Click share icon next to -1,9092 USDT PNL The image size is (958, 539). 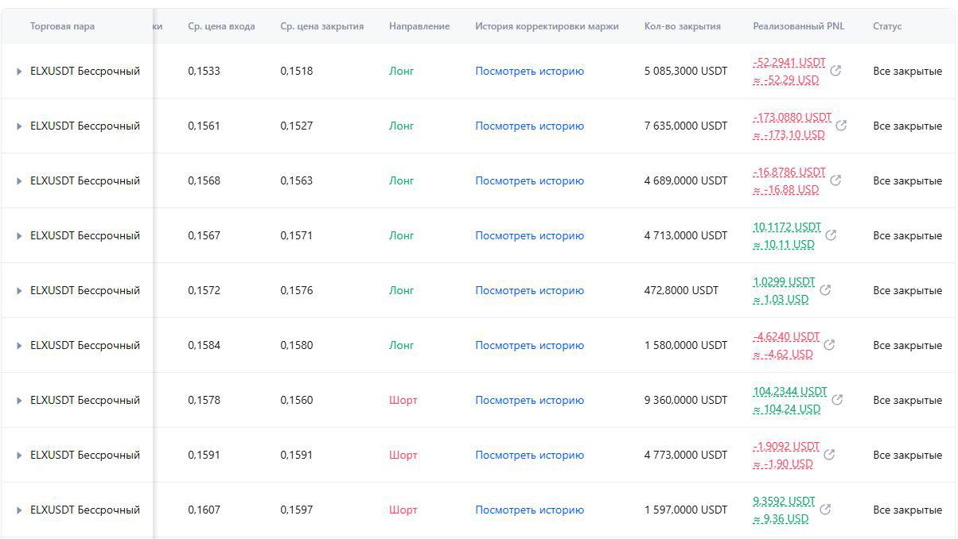point(829,455)
